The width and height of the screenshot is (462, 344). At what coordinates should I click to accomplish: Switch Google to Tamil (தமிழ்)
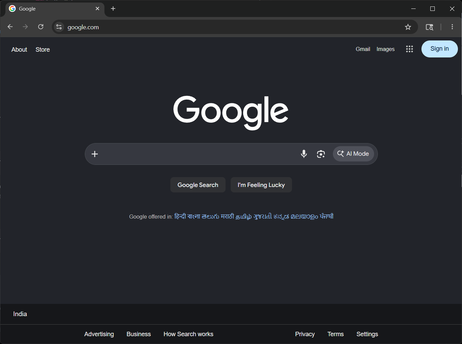[244, 217]
